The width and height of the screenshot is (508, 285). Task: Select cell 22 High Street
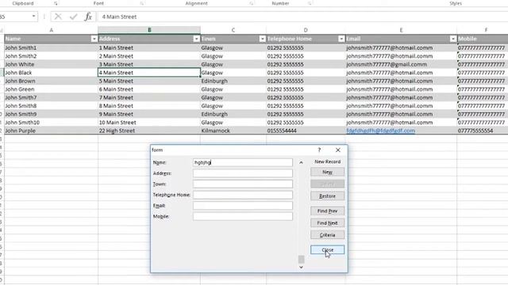149,131
